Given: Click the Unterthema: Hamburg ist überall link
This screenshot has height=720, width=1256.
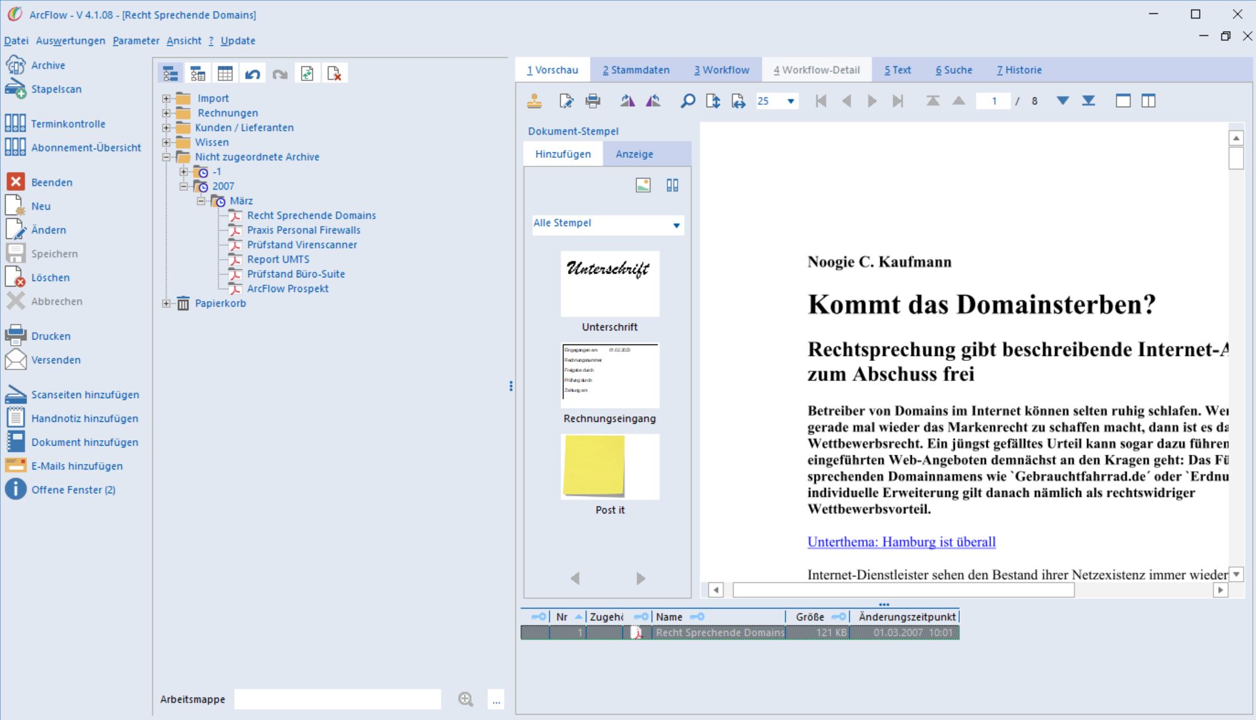Looking at the screenshot, I should pyautogui.click(x=901, y=541).
